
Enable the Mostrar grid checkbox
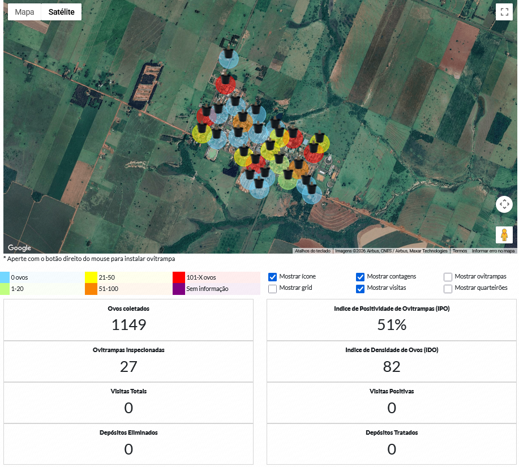pos(272,289)
